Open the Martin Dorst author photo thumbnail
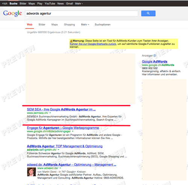 (32, 172)
